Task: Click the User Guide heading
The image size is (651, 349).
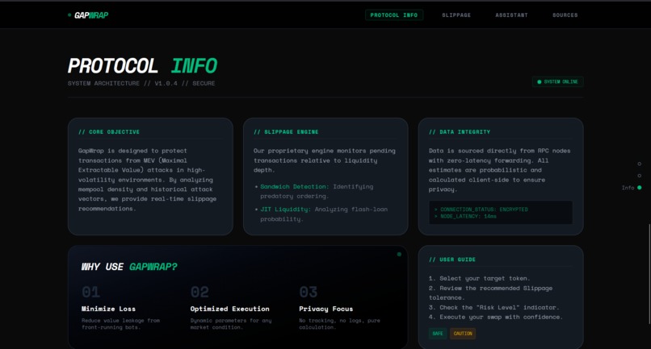Action: (452, 260)
